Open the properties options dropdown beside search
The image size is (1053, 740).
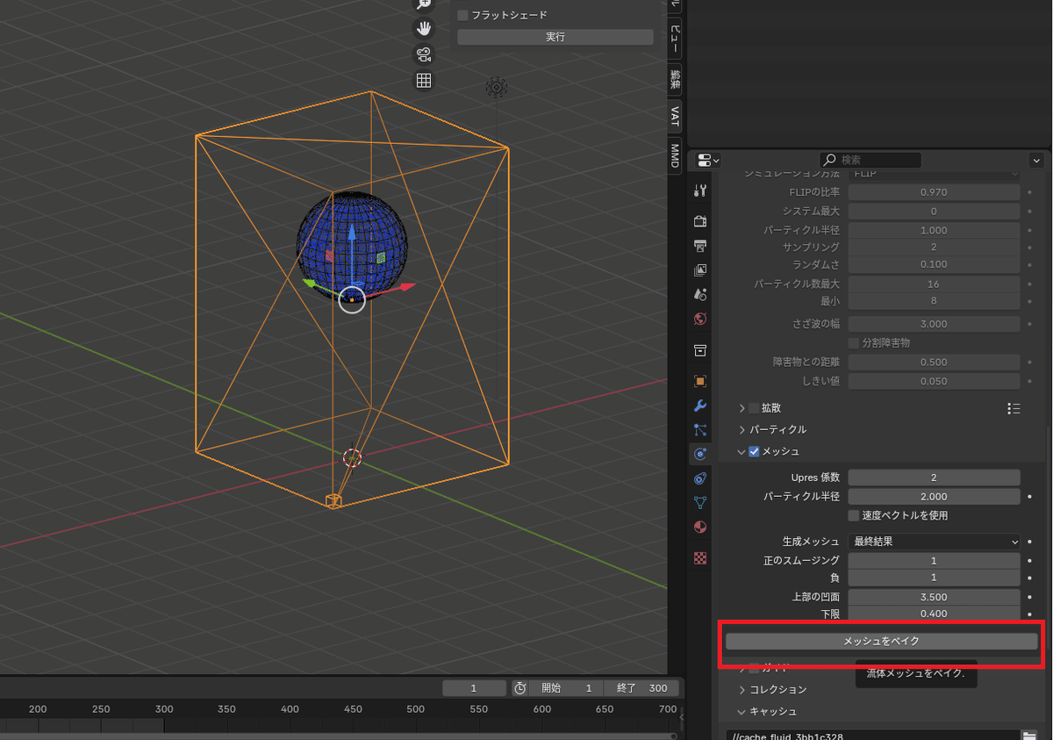(1036, 160)
